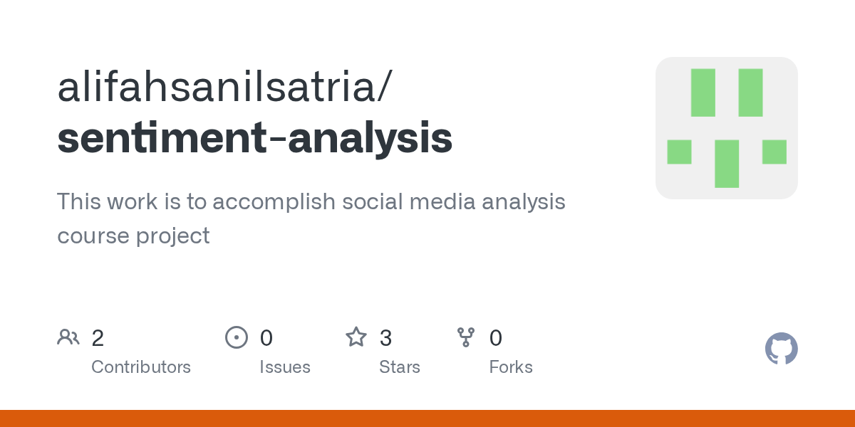The image size is (855, 427).
Task: Click the forks count number 0
Action: coord(496,338)
